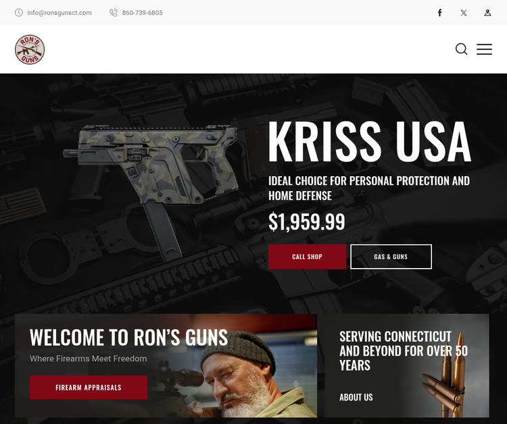Open the site search magnifier
This screenshot has height=424, width=507.
462,49
